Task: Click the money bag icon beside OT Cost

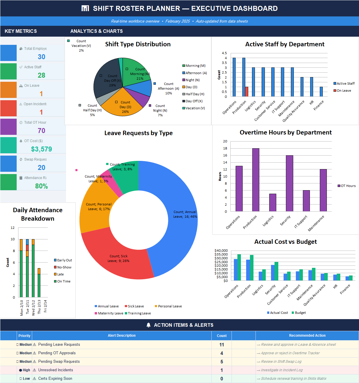Action: [x=20, y=141]
